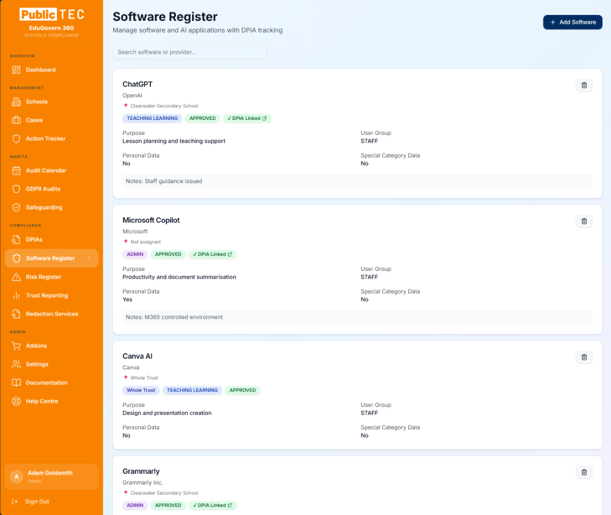The height and width of the screenshot is (515, 611).
Task: Expand the Software Register chevron in sidebar
Action: (x=88, y=258)
